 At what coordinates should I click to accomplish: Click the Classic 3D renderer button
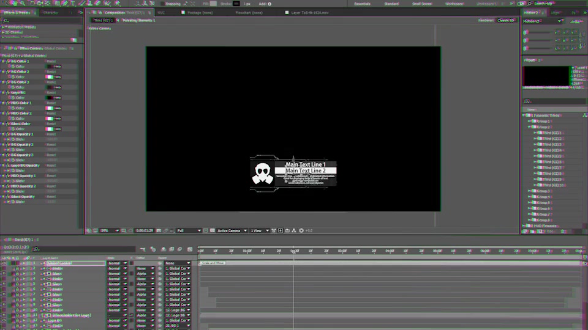point(505,21)
